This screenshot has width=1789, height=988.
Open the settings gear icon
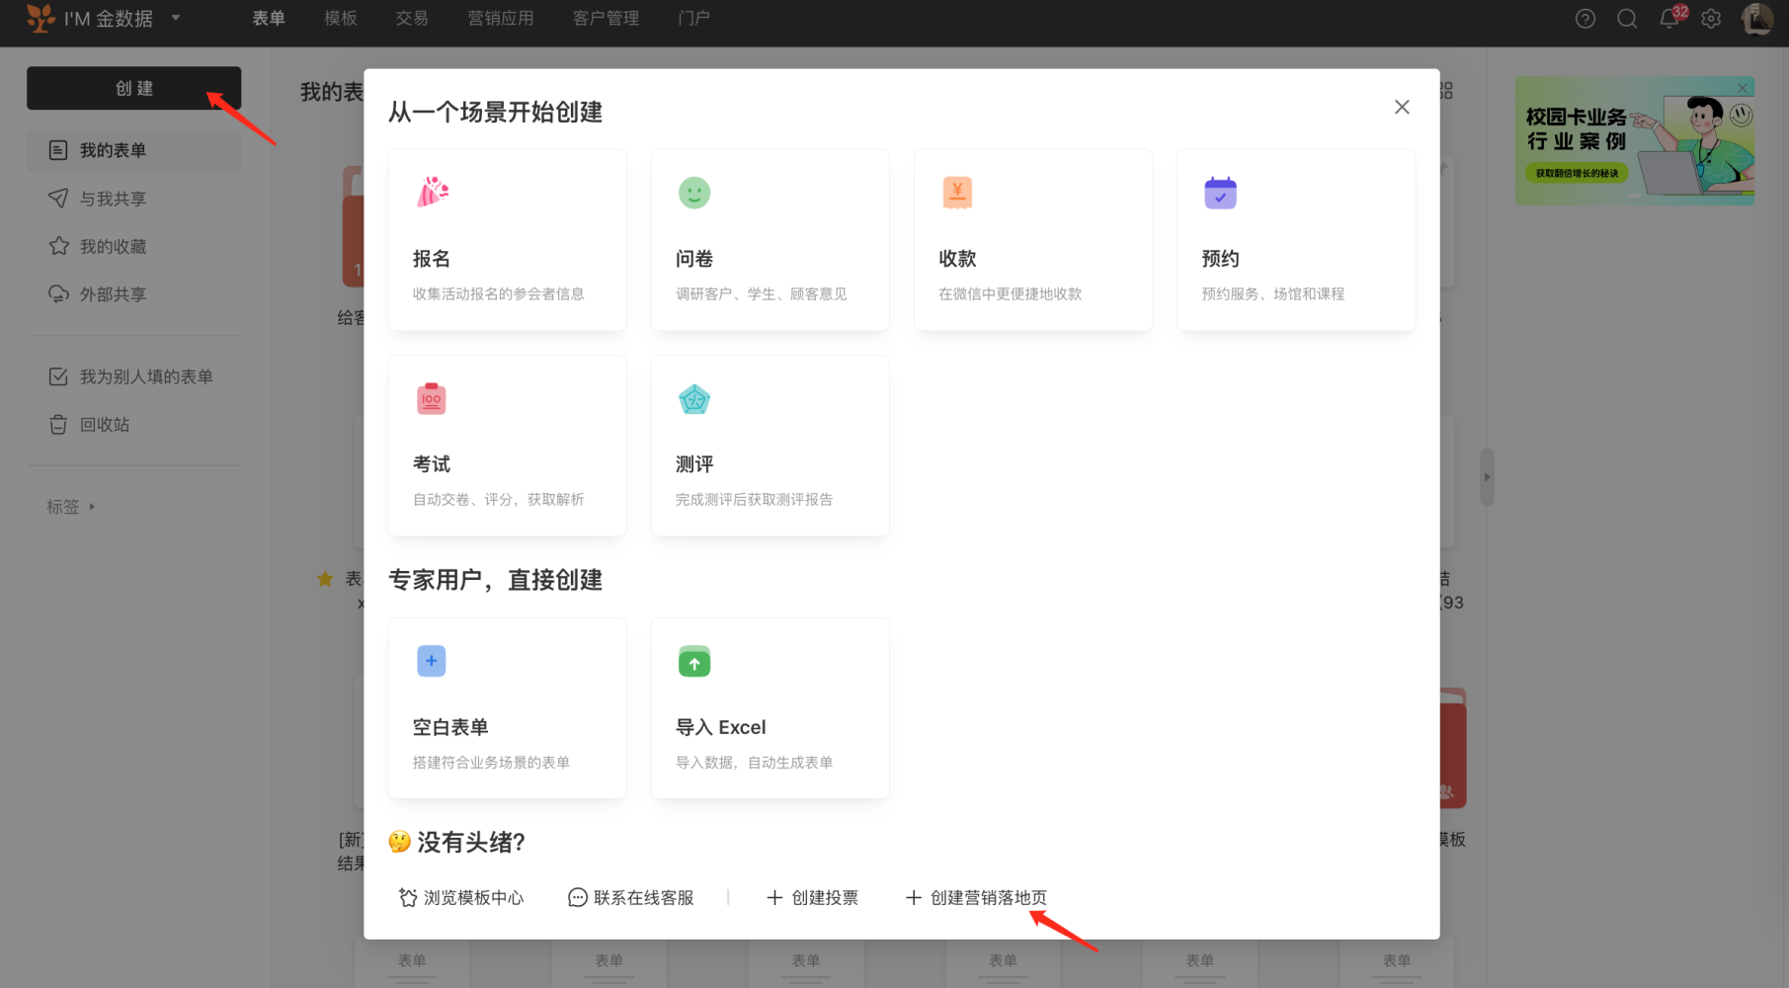[x=1712, y=19]
